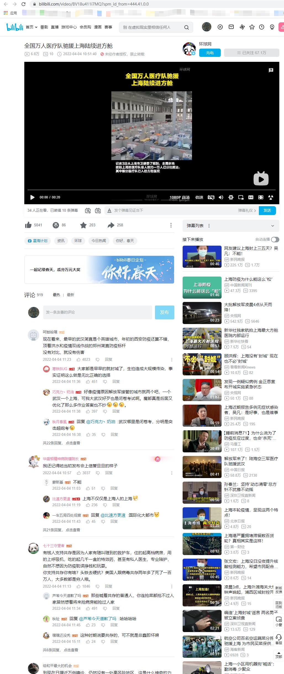
Task: Click the like (thumbs up) icon
Action: pos(28,225)
